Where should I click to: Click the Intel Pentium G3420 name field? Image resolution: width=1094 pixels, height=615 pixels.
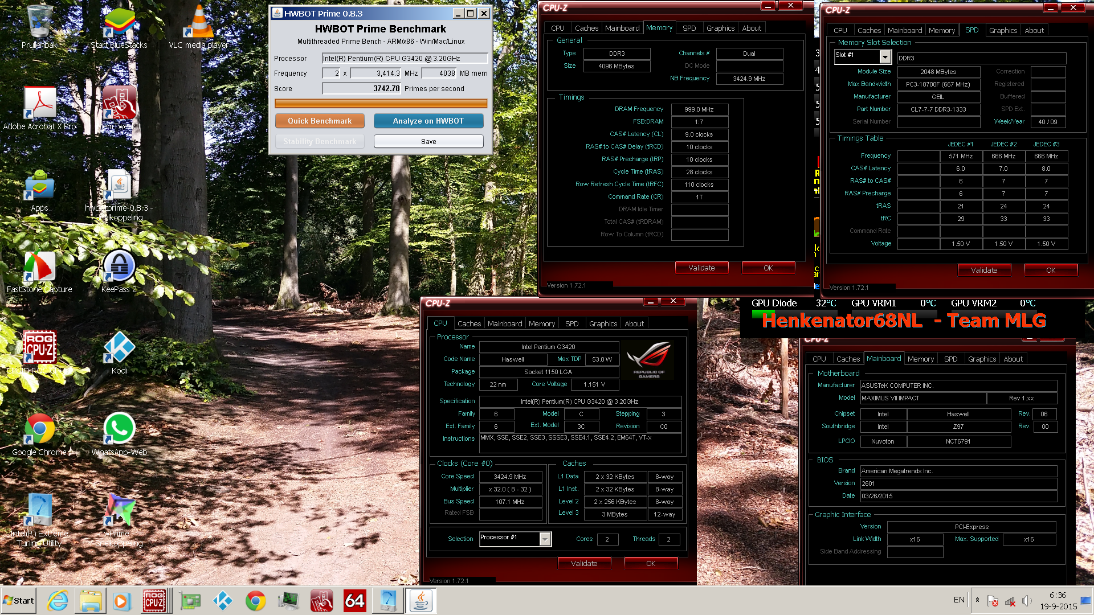pyautogui.click(x=548, y=347)
